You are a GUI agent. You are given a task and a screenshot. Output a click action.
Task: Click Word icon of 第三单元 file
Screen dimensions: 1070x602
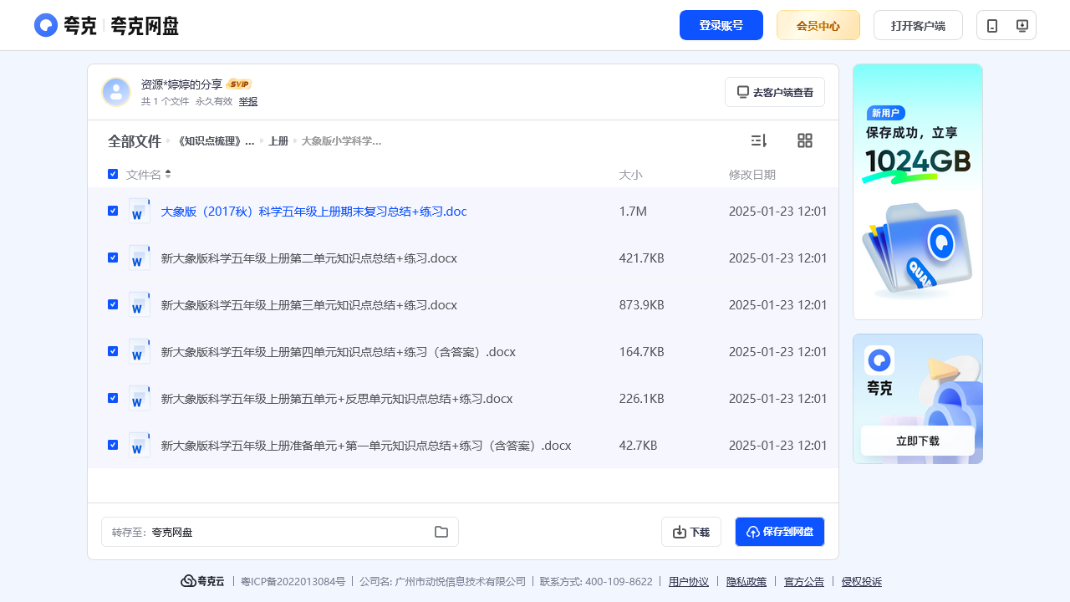click(140, 305)
